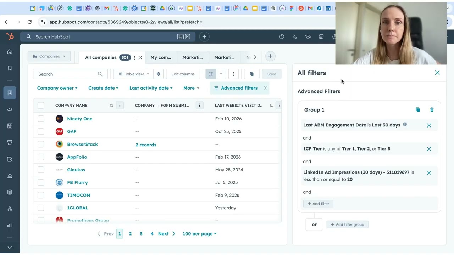Expand the Last activity date filter dropdown
This screenshot has height=255, width=454.
click(151, 88)
